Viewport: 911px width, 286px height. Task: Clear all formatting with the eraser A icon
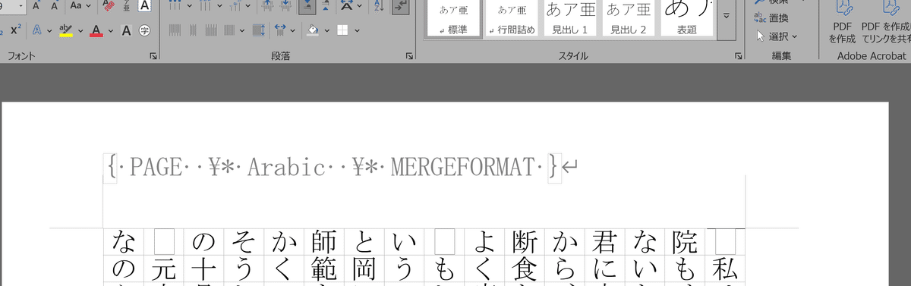[x=109, y=5]
